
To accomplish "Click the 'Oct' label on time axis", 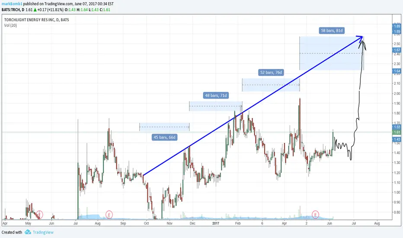I will click(147, 223).
